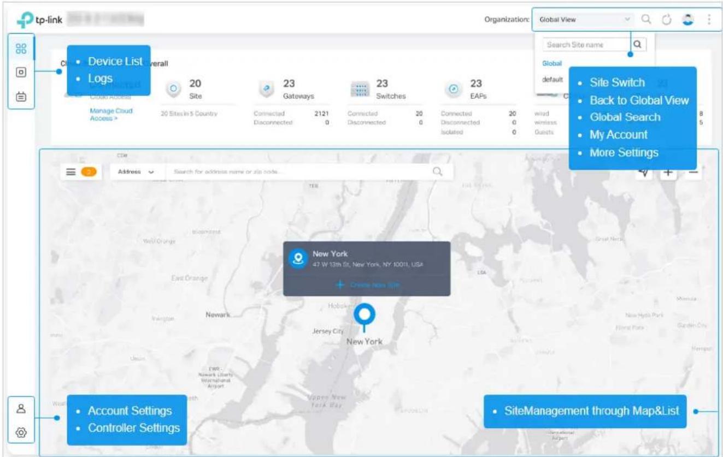Click the Switches statistic icon
Image resolution: width=723 pixels, height=457 pixels.
pos(360,88)
